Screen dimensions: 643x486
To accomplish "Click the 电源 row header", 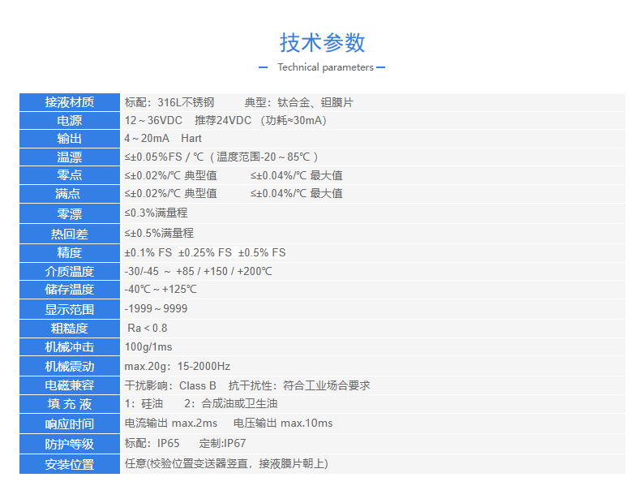I will [x=70, y=121].
